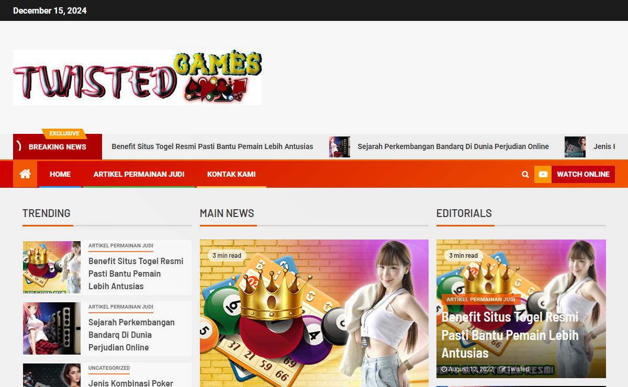
Task: Click the poker thumbnail in news ticker
Action: click(575, 147)
